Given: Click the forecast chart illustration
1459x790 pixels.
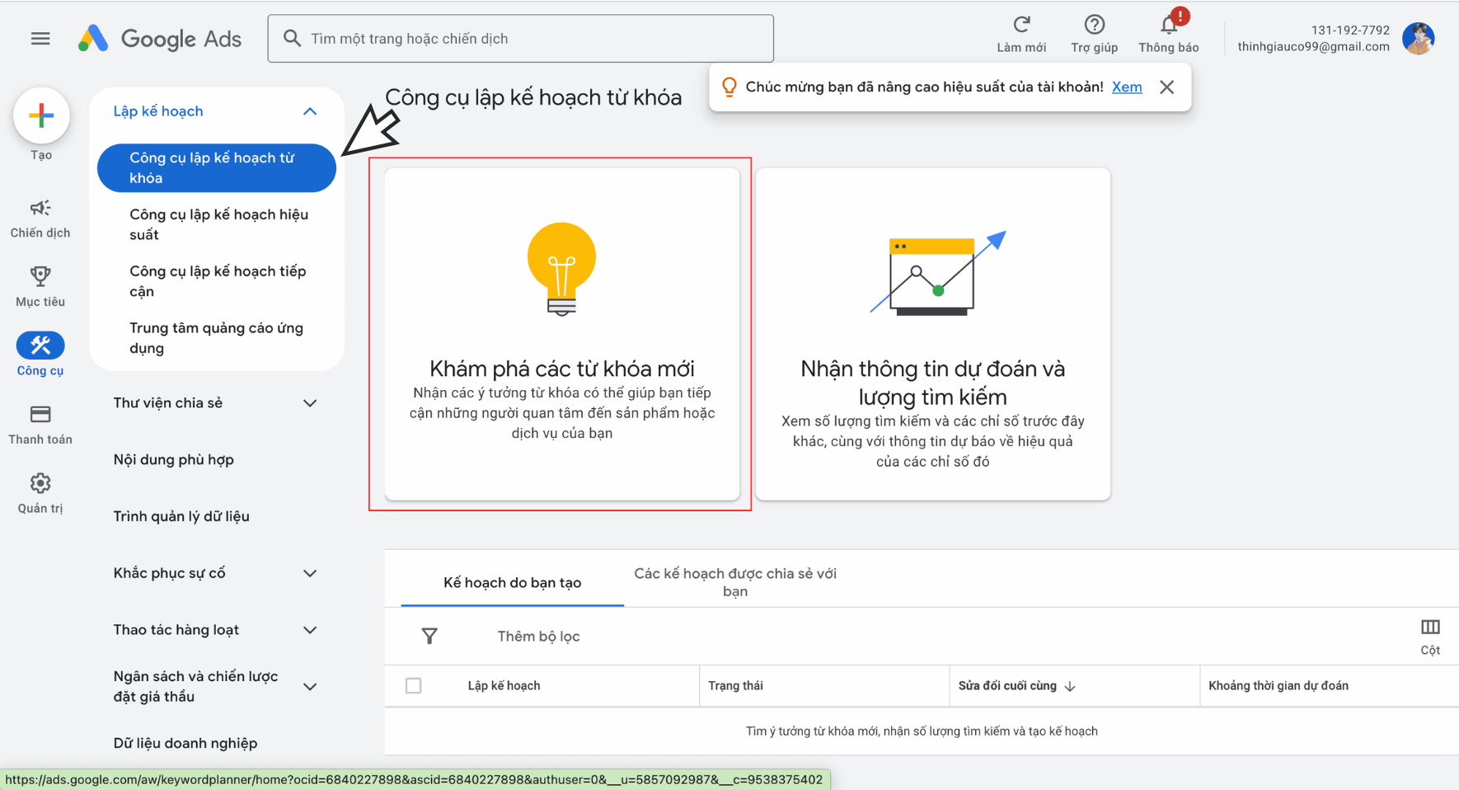Looking at the screenshot, I should [x=938, y=274].
